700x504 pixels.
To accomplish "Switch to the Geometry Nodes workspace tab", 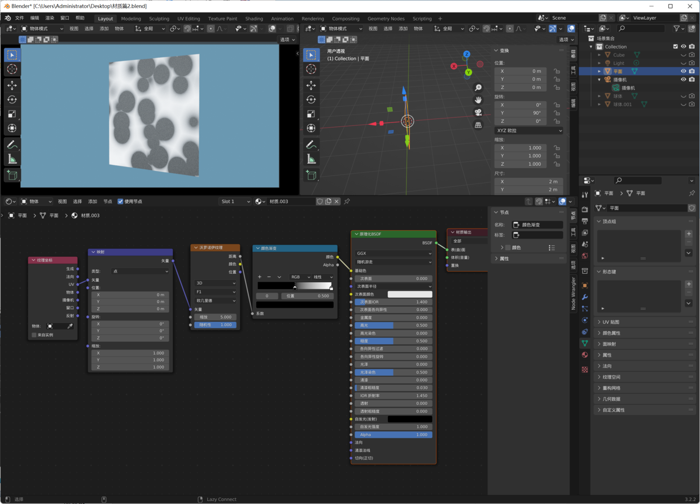I will coord(386,19).
